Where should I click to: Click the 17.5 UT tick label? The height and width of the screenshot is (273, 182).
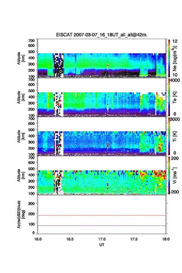(x=134, y=239)
